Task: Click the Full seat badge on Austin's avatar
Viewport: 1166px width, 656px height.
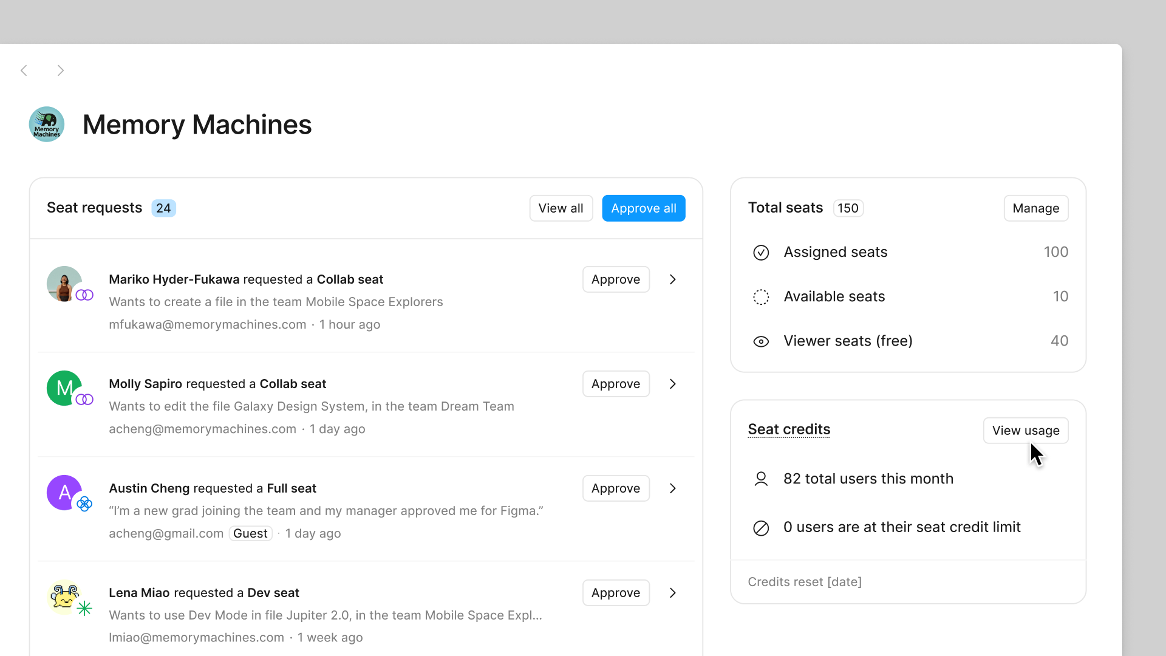Action: (x=86, y=503)
